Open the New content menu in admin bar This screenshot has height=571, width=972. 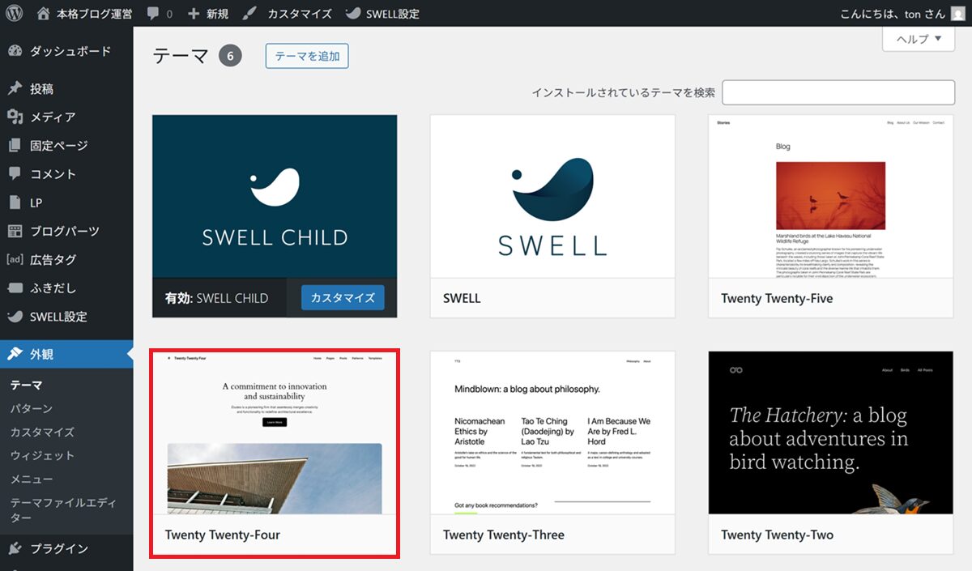pos(208,14)
